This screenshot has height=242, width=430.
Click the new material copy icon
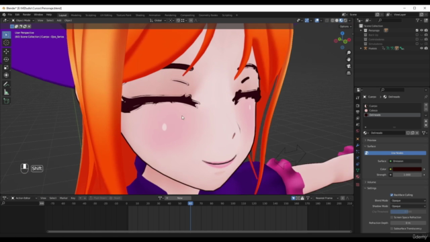[413, 133]
